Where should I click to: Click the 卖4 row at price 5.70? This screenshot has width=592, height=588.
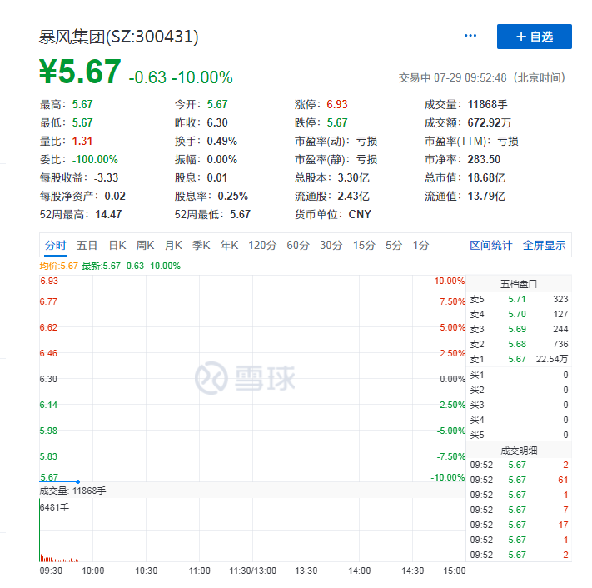pos(519,314)
